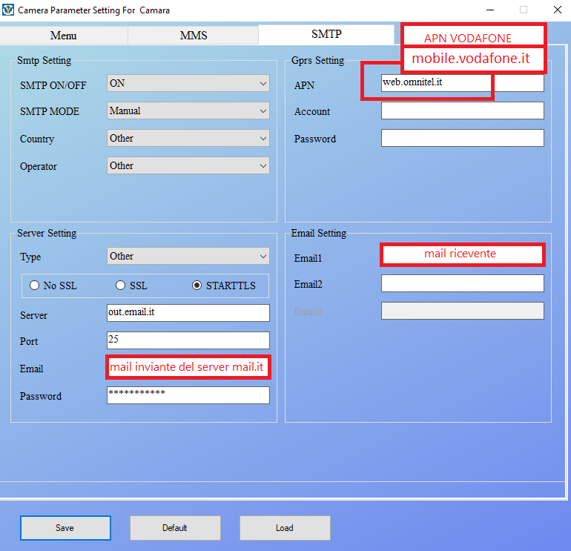Click the server Password field

188,395
